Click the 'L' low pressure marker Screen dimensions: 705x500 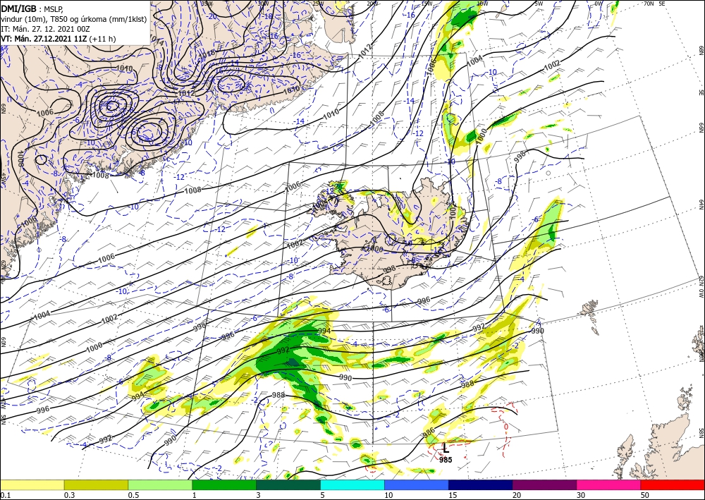point(446,448)
